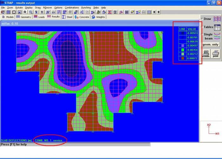Click the frame diagram icon beside Draw

[217, 19]
